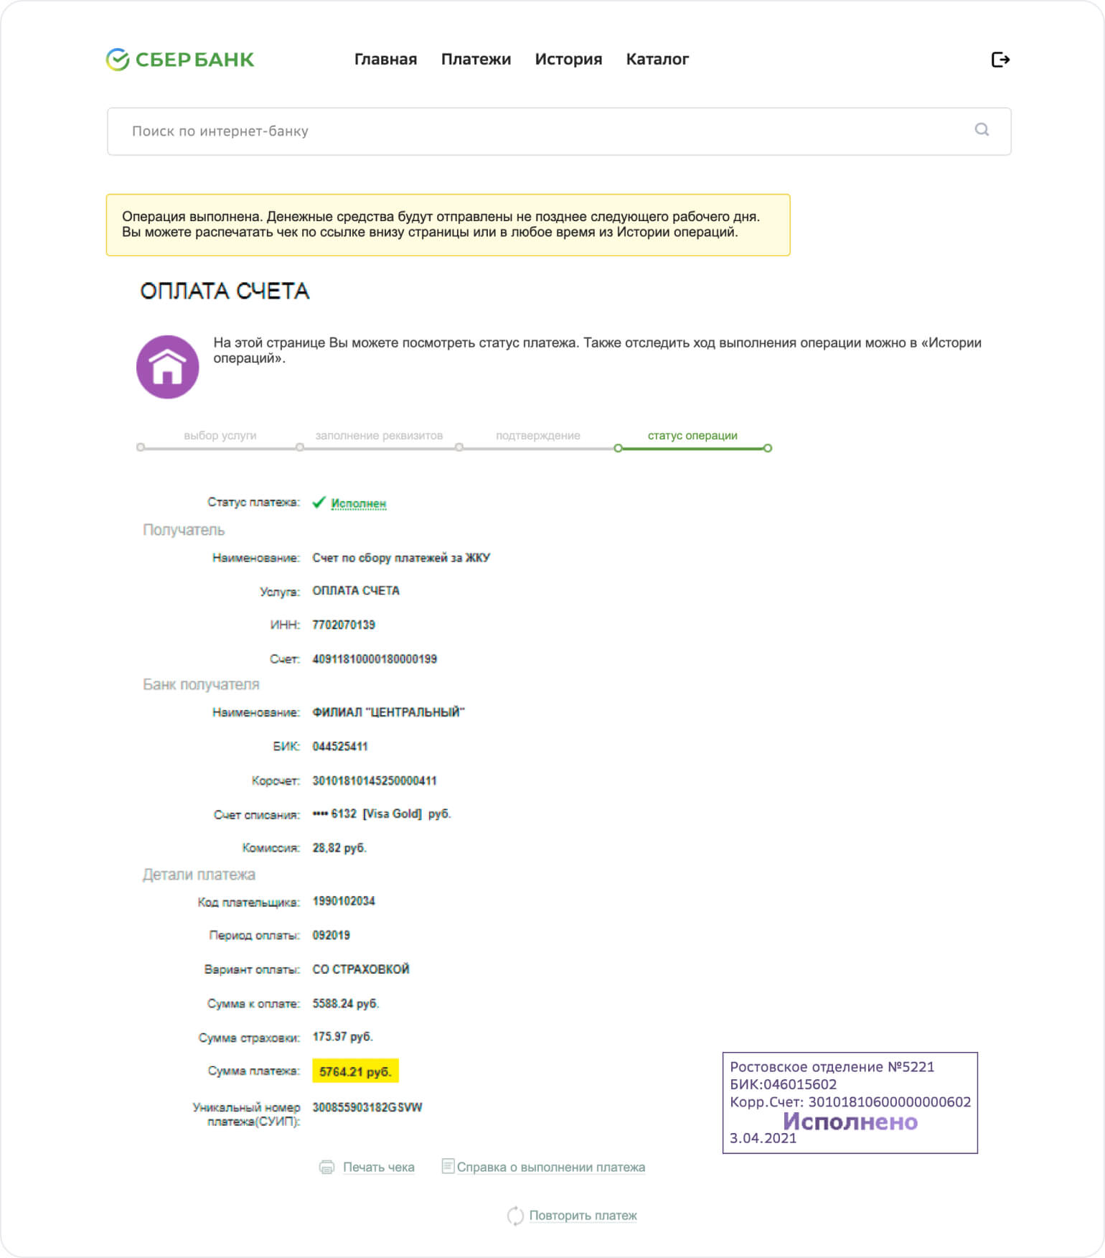Click the purple house service icon
Viewport: 1105px width, 1258px height.
tap(168, 367)
